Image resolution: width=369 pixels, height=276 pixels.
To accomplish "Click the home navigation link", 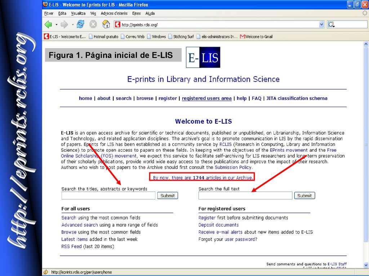I will [85, 98].
